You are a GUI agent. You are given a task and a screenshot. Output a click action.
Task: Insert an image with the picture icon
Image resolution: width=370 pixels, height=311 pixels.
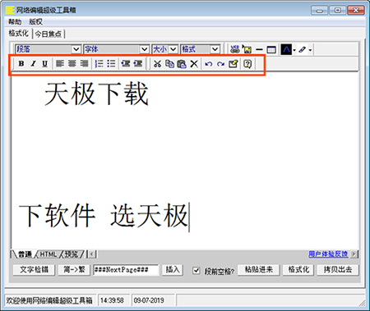pos(247,49)
